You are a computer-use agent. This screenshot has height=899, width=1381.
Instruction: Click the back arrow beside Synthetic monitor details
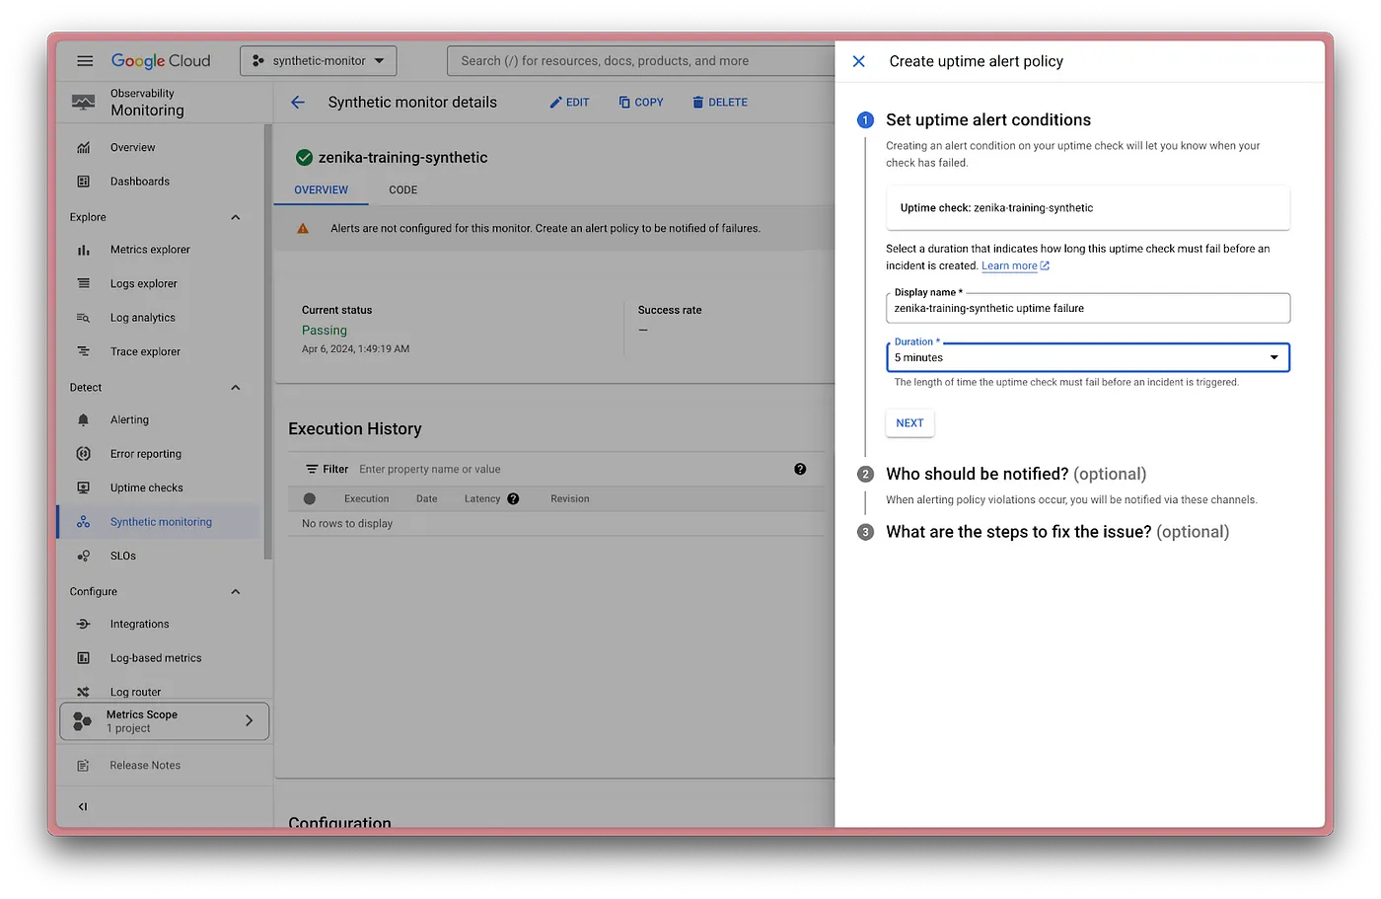coord(298,103)
